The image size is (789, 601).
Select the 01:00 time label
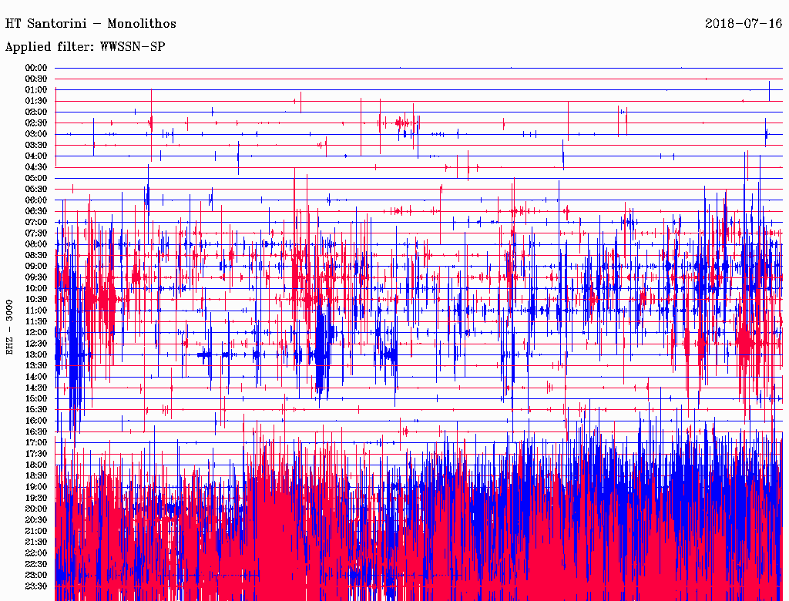click(35, 90)
